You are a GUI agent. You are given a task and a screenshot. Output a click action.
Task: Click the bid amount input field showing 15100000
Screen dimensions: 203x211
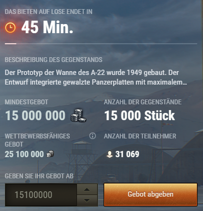click(41, 195)
